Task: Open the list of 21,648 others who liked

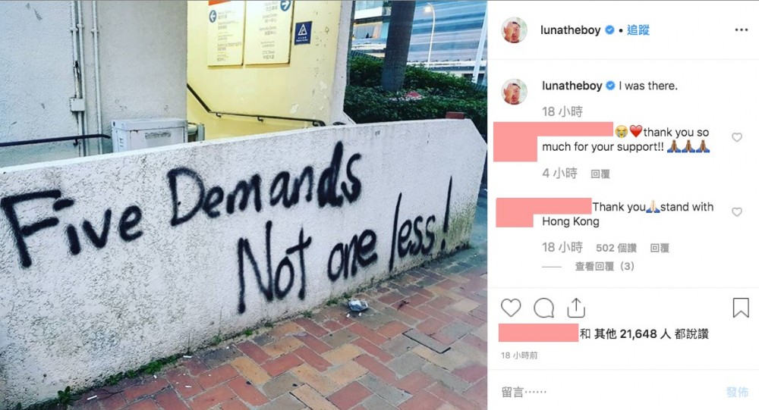Action: point(644,333)
